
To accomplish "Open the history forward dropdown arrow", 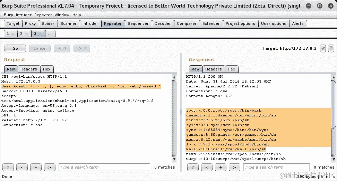I will click(x=85, y=48).
